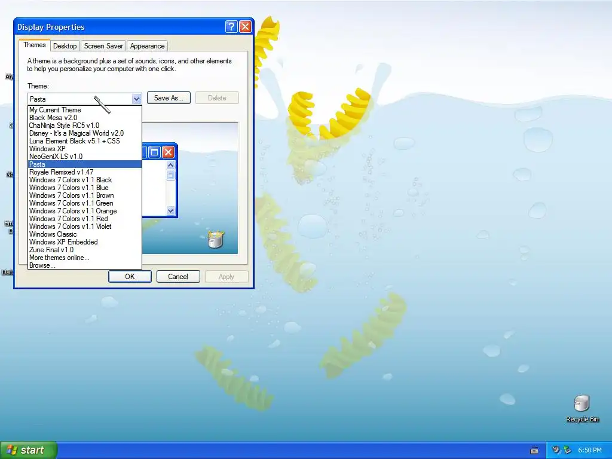The image size is (612, 459).
Task: Choose the Windows XP Embedded theme
Action: pos(85,242)
